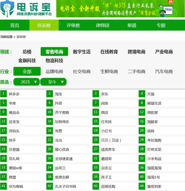Open rank 1 entry 拼多多

point(14,94)
